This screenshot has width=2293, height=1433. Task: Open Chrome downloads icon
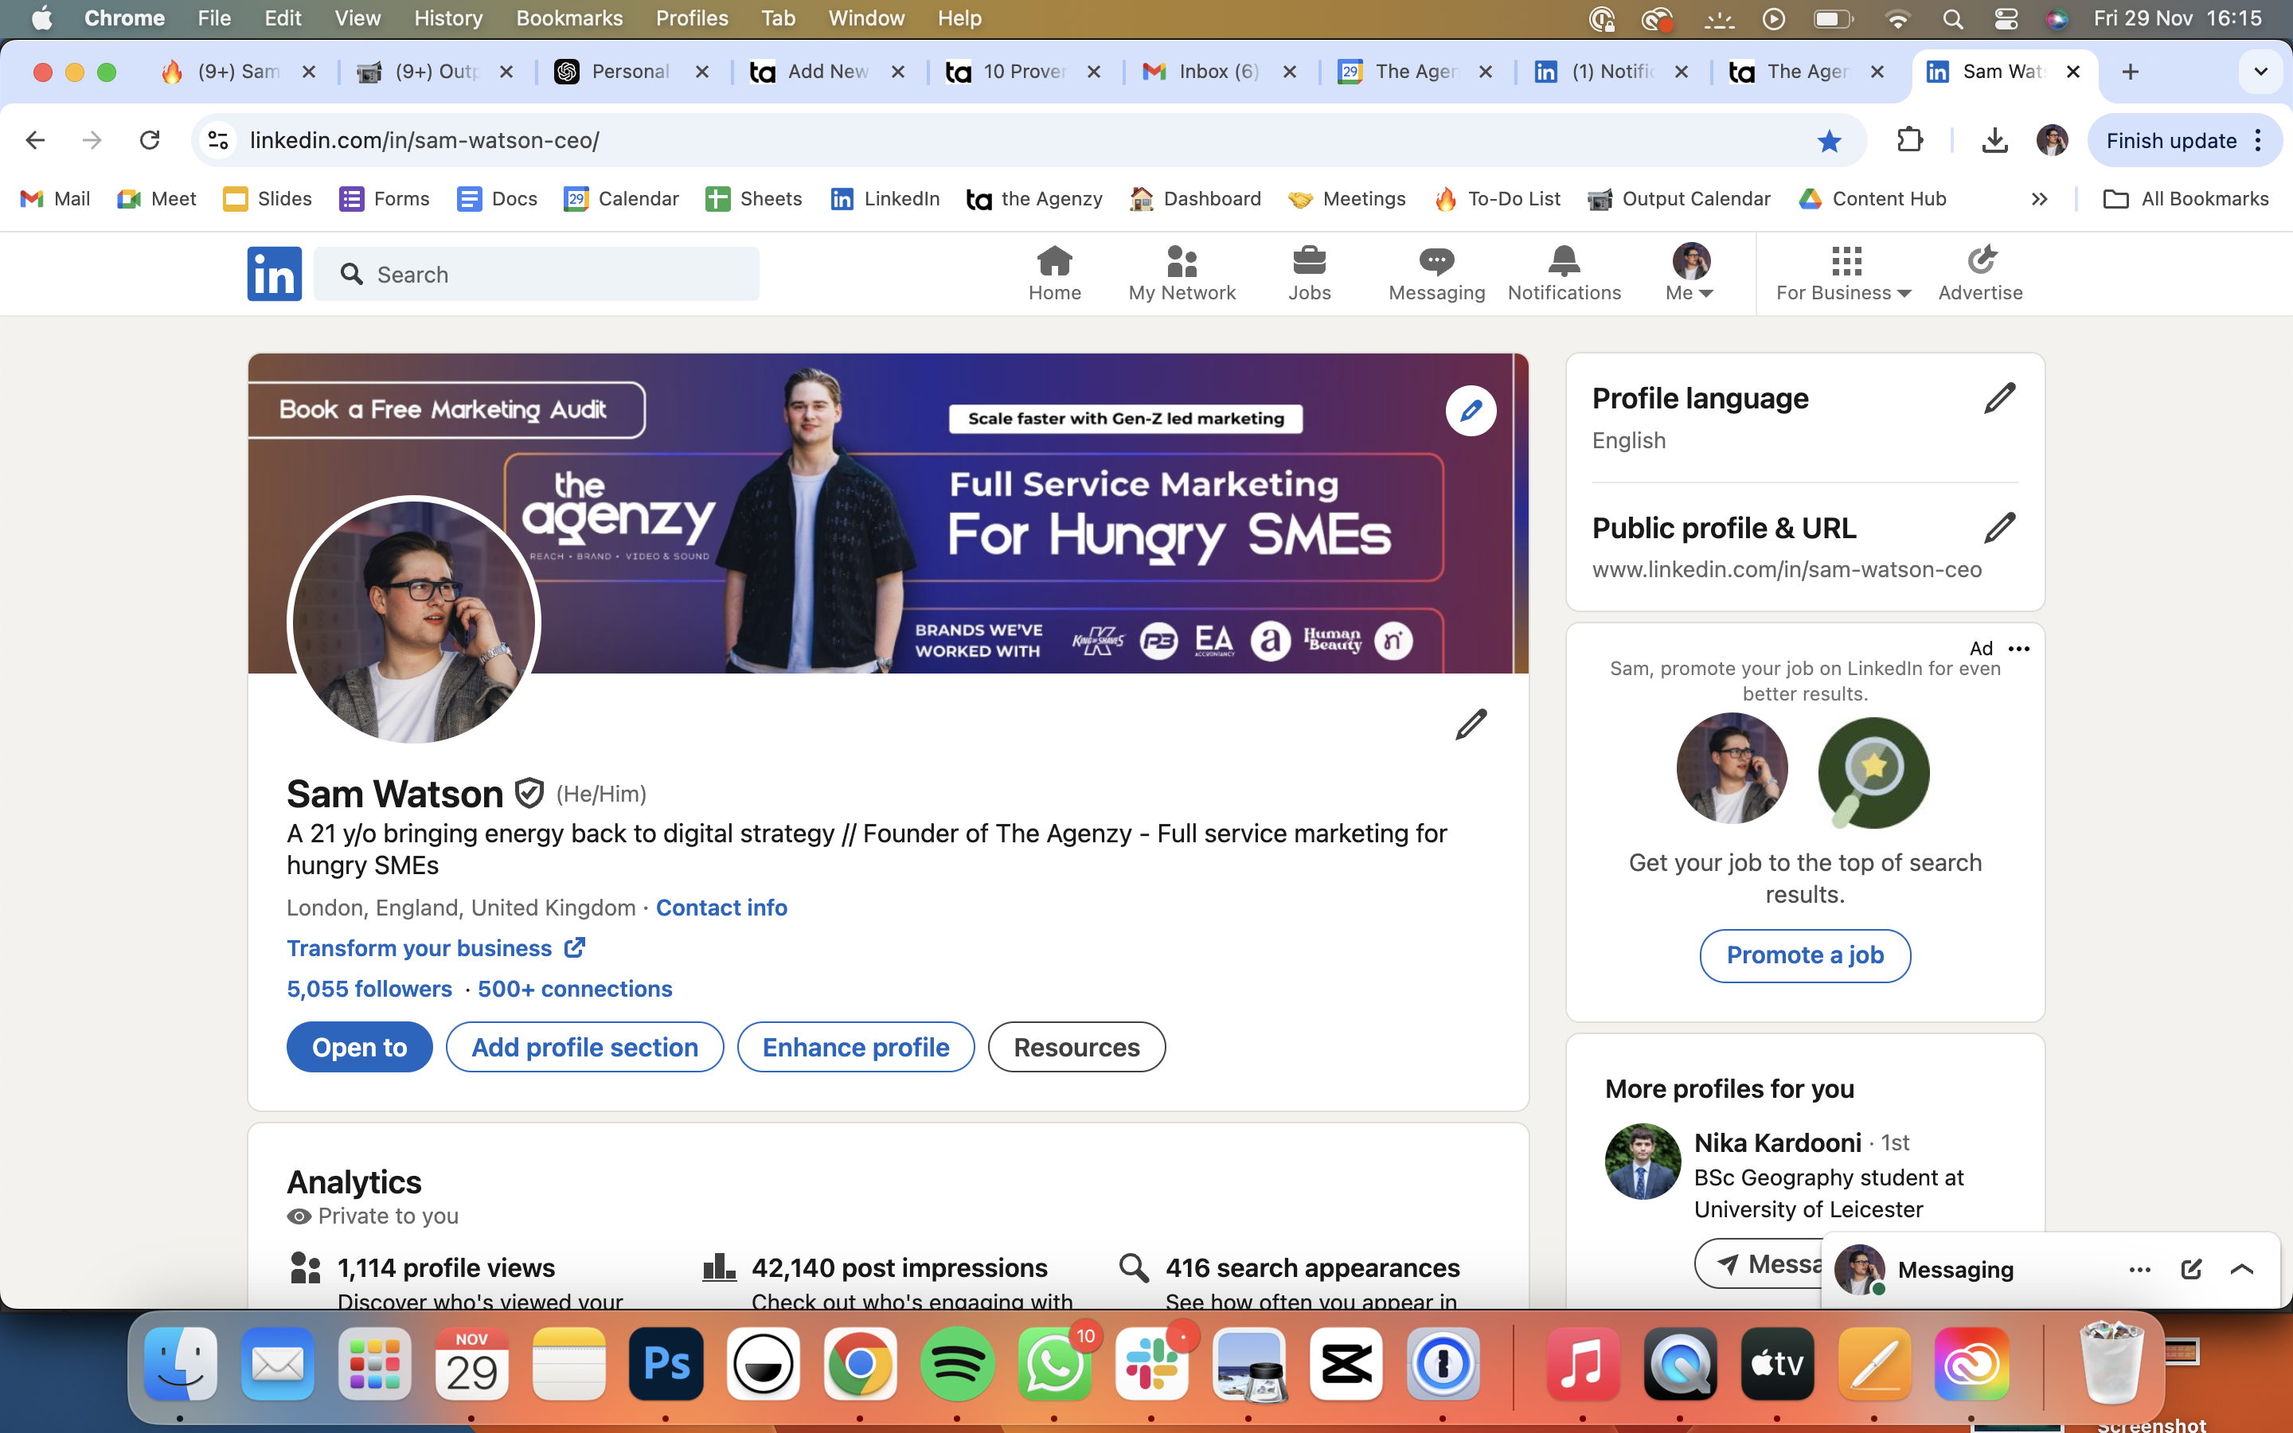pos(1994,140)
